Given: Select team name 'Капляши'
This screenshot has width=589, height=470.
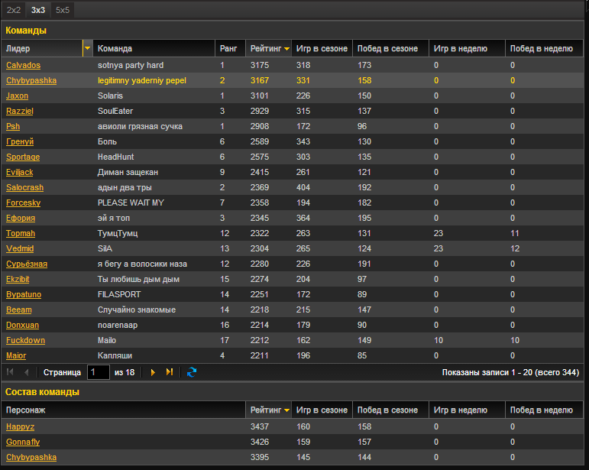Looking at the screenshot, I should pos(115,355).
